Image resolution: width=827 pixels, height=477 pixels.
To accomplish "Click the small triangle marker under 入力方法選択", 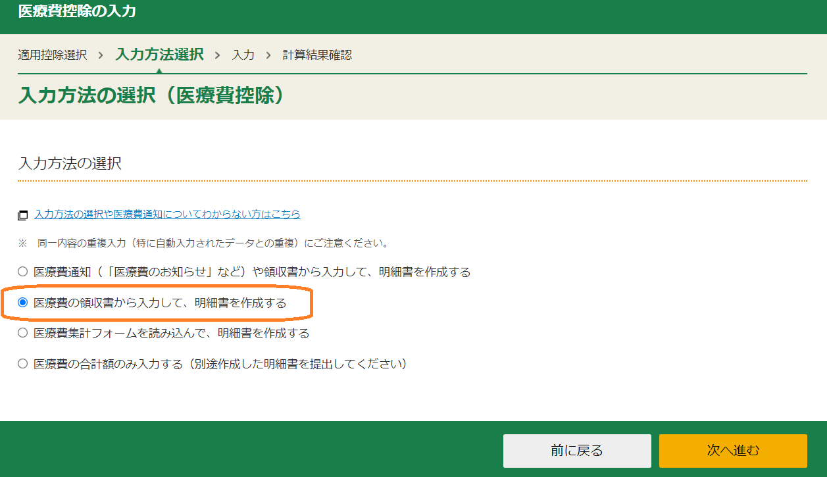I will 159,70.
